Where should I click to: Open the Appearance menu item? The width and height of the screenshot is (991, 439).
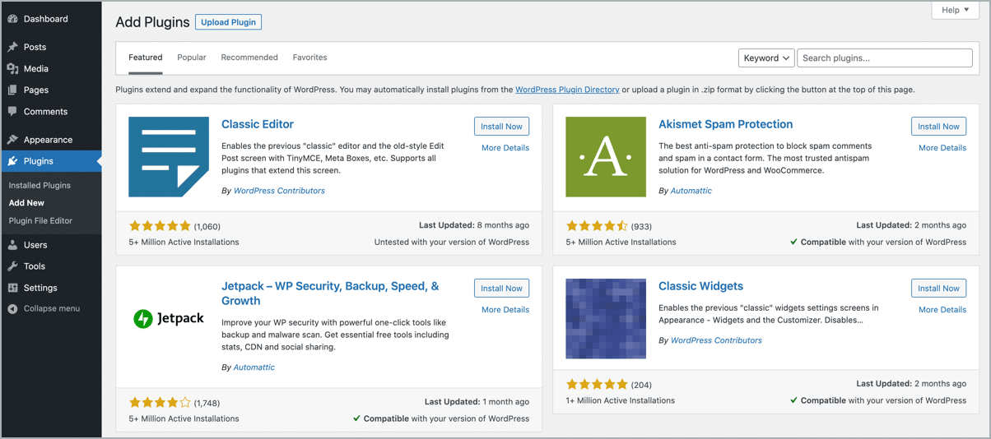pos(51,140)
